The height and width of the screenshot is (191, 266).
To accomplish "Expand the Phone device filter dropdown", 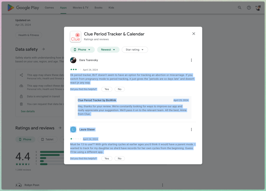I will (82, 50).
